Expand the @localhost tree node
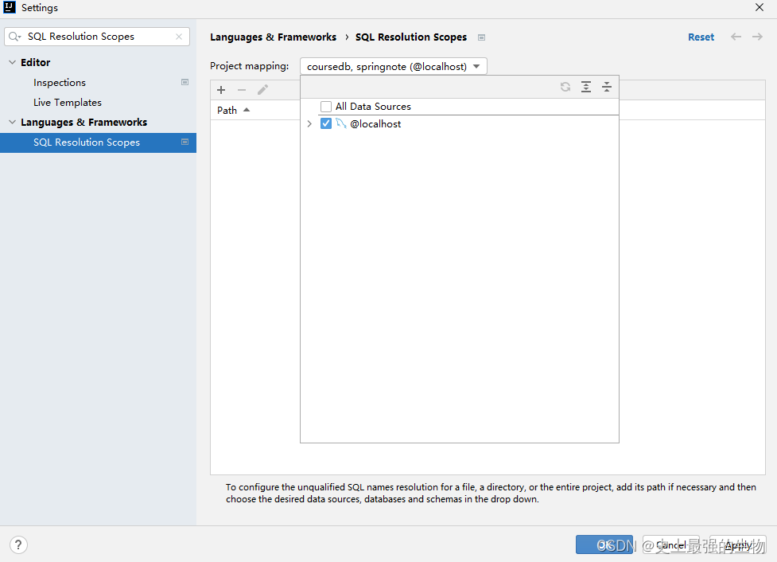 [x=309, y=123]
